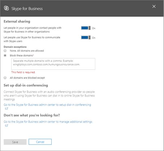The width and height of the screenshot is (164, 151).
Task: Select All domains are blocked except
Action: (x=5, y=78)
